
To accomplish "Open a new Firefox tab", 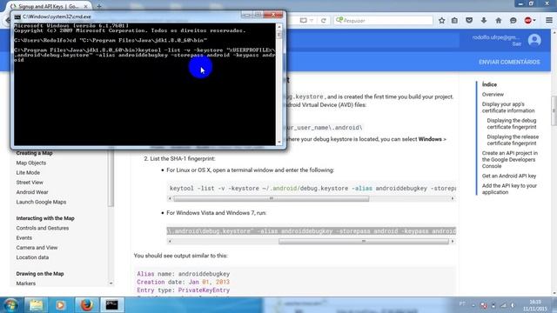I will pyautogui.click(x=99, y=6).
